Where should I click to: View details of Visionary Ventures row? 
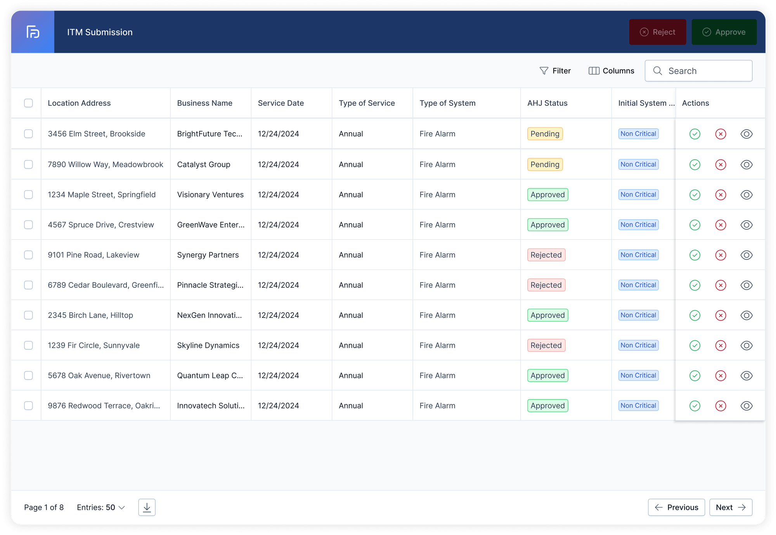coord(746,195)
